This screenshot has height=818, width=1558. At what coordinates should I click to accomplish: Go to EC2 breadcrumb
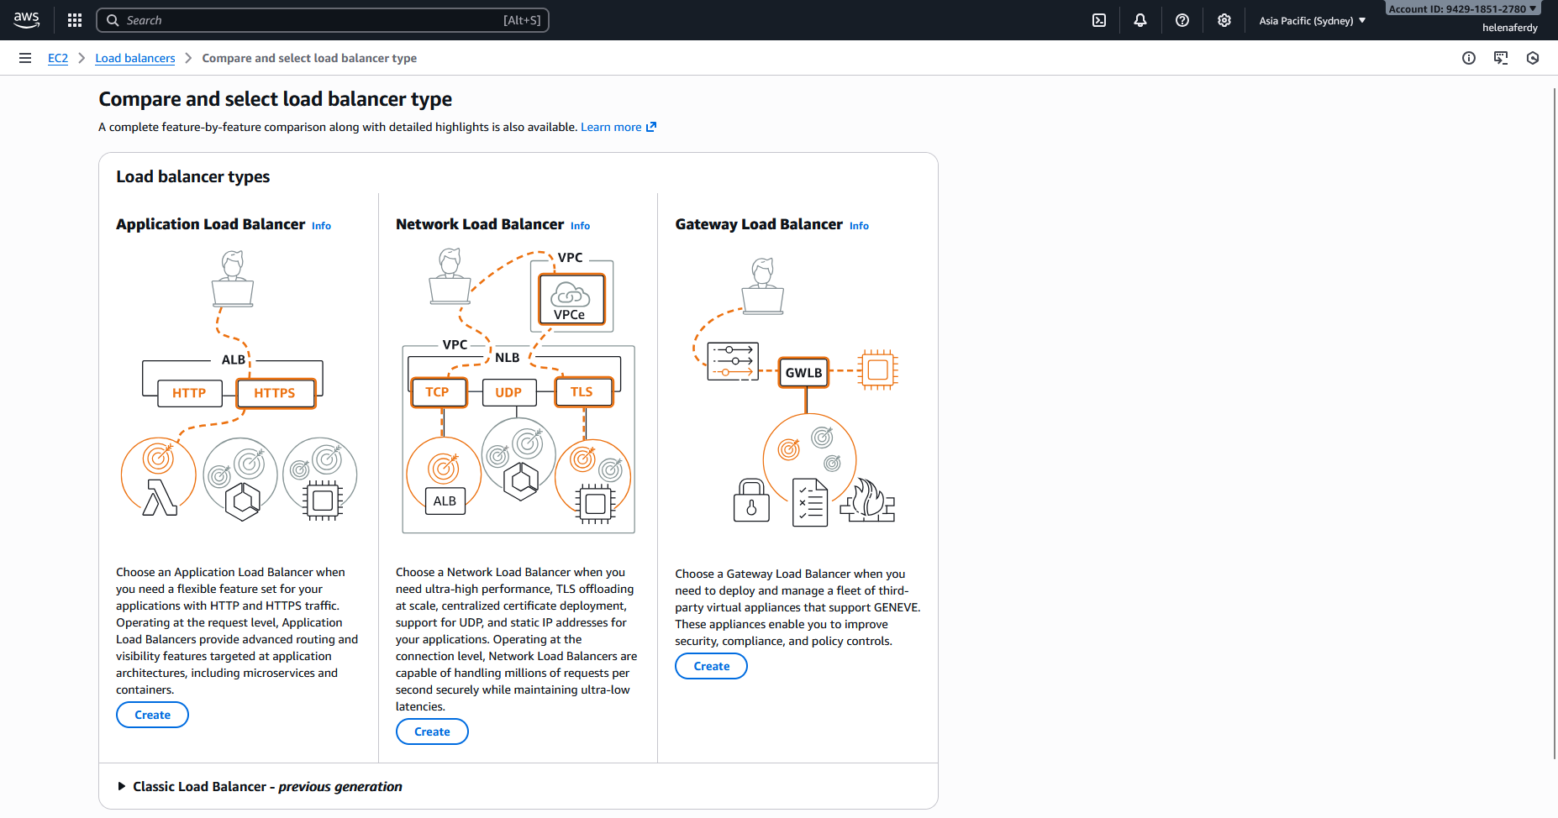coord(58,58)
